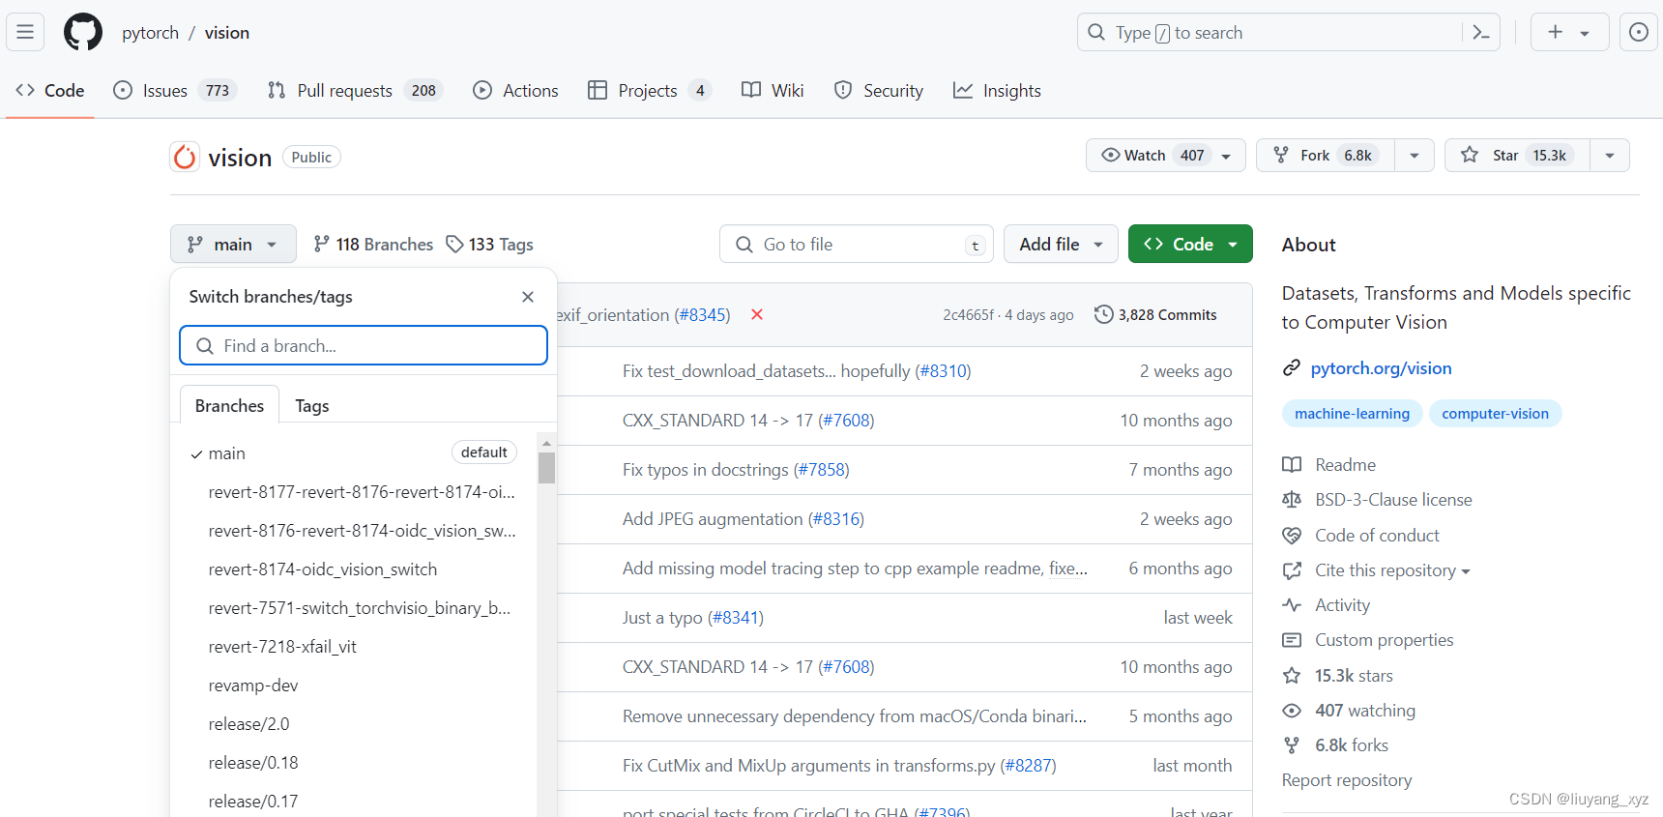This screenshot has width=1663, height=817.
Task: Select the revert-7218-xfail_vit branch
Action: 282,646
